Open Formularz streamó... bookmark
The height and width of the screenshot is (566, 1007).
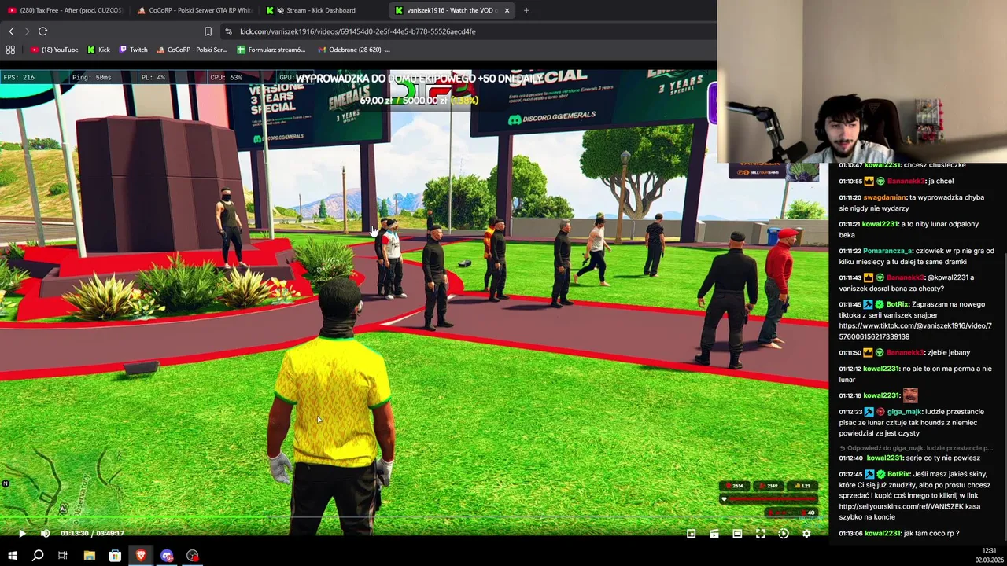[271, 50]
